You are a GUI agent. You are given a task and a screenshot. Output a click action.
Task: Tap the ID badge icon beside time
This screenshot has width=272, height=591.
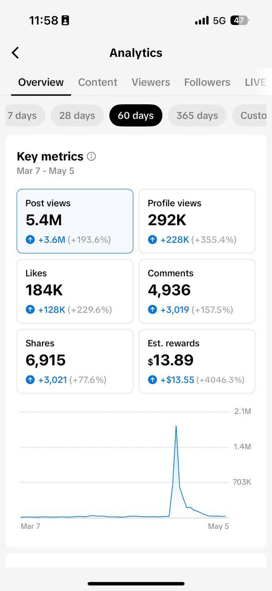pyautogui.click(x=65, y=21)
